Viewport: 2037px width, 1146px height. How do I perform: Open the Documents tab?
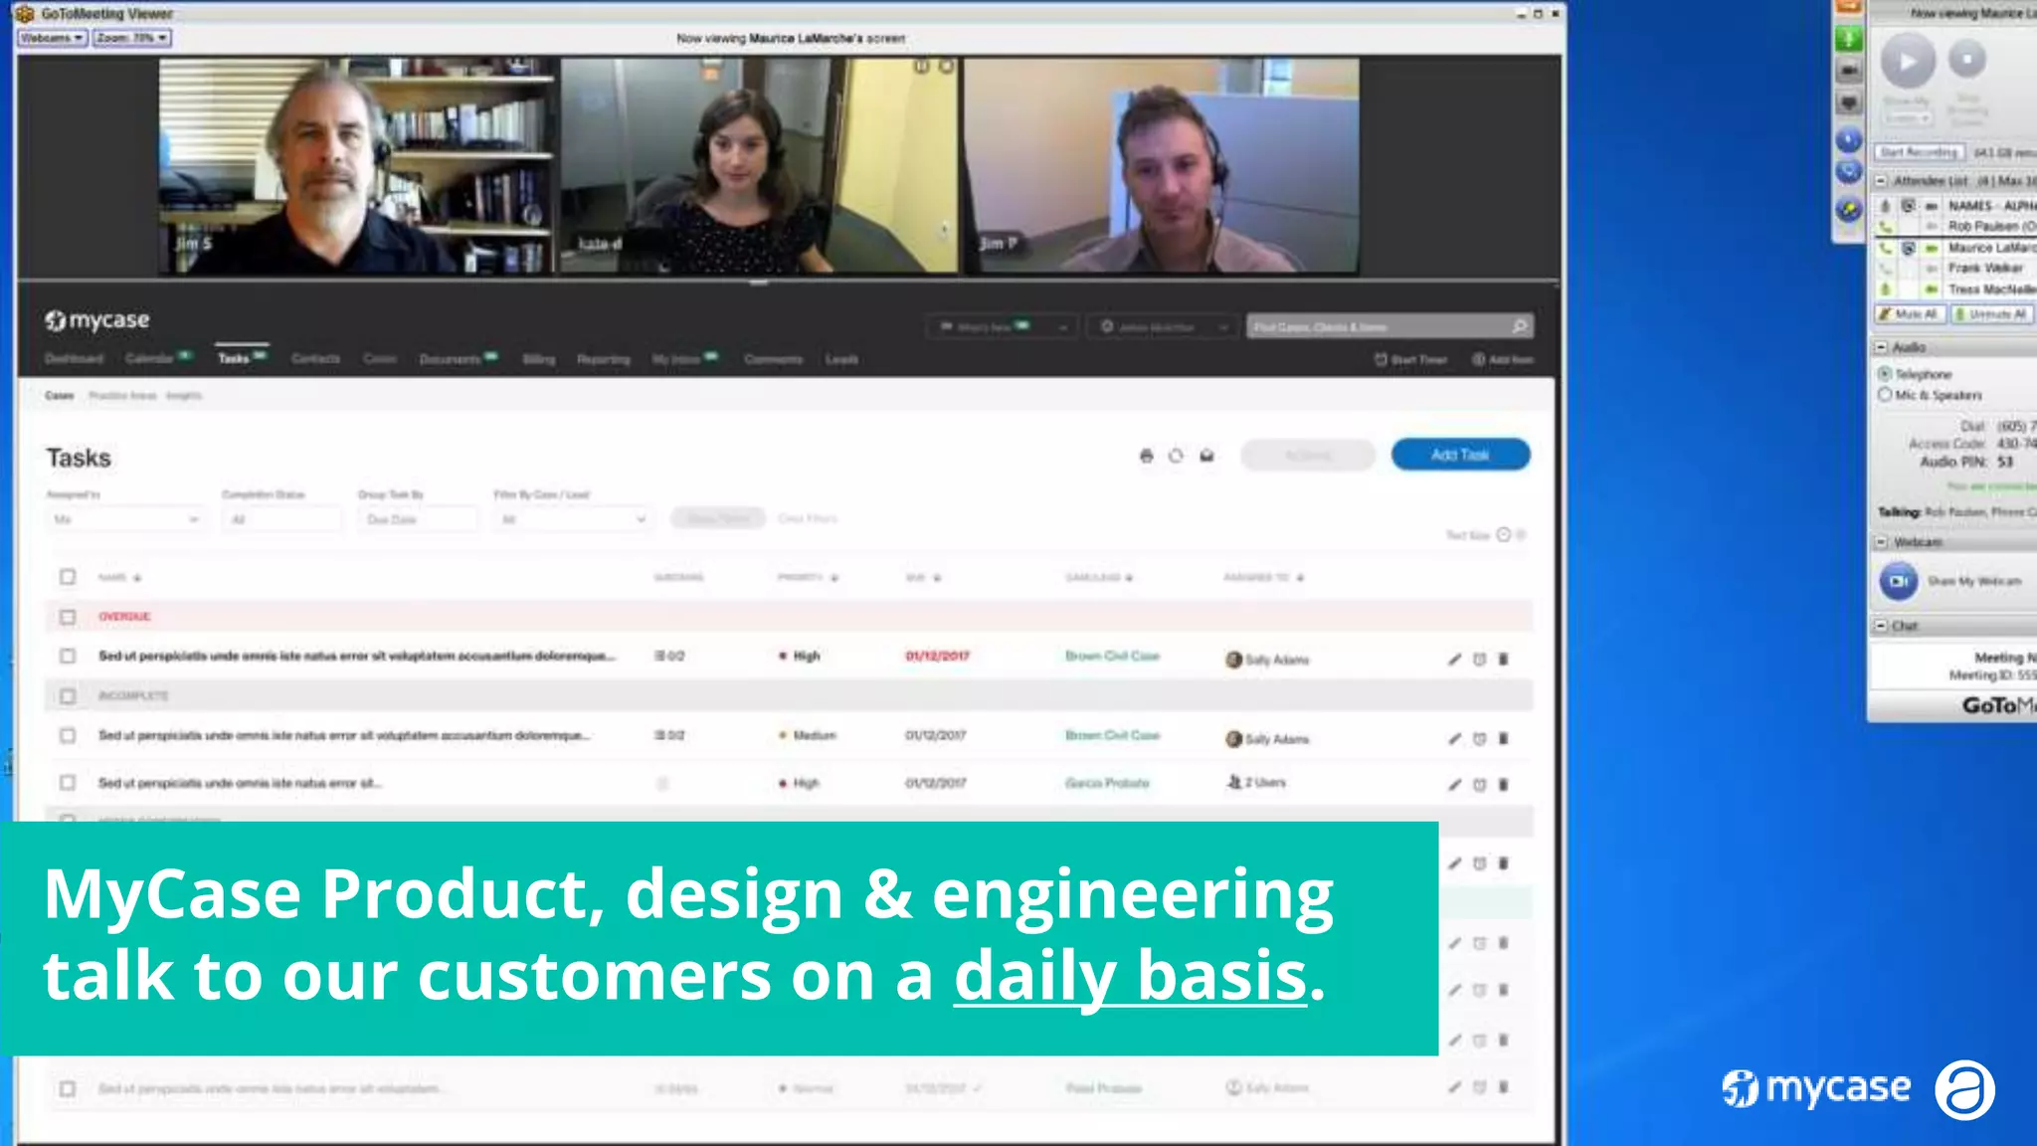pyautogui.click(x=450, y=359)
